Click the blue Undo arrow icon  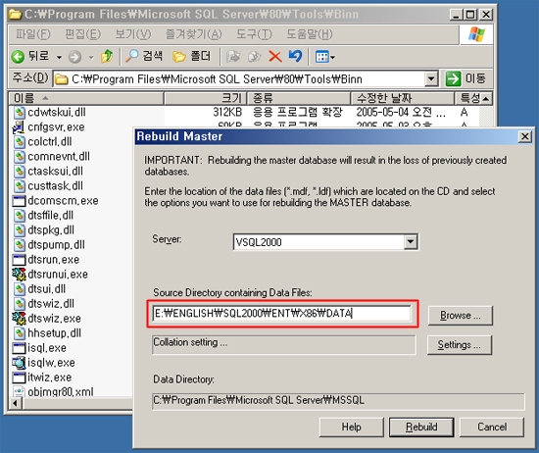click(295, 57)
